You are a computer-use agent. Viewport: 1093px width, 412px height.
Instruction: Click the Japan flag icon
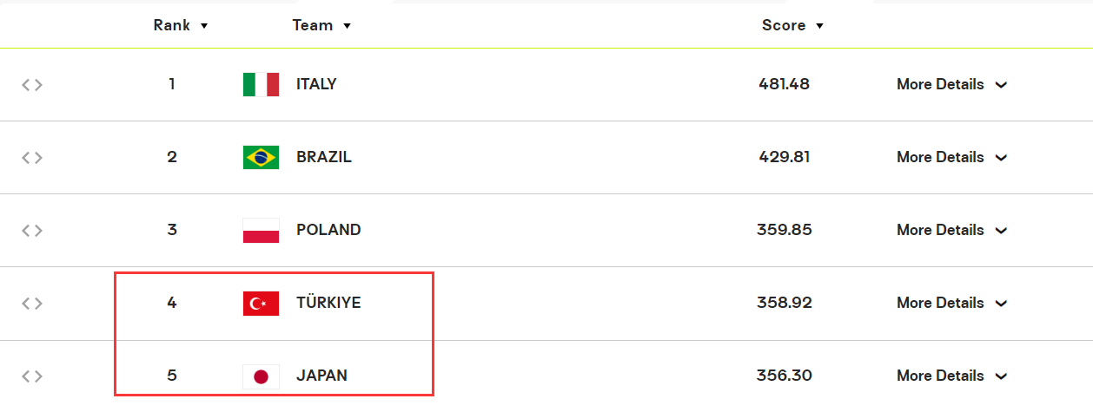[x=261, y=376]
